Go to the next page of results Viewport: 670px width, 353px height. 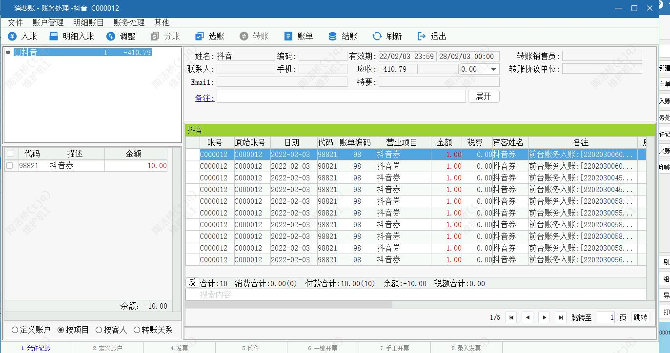click(544, 317)
